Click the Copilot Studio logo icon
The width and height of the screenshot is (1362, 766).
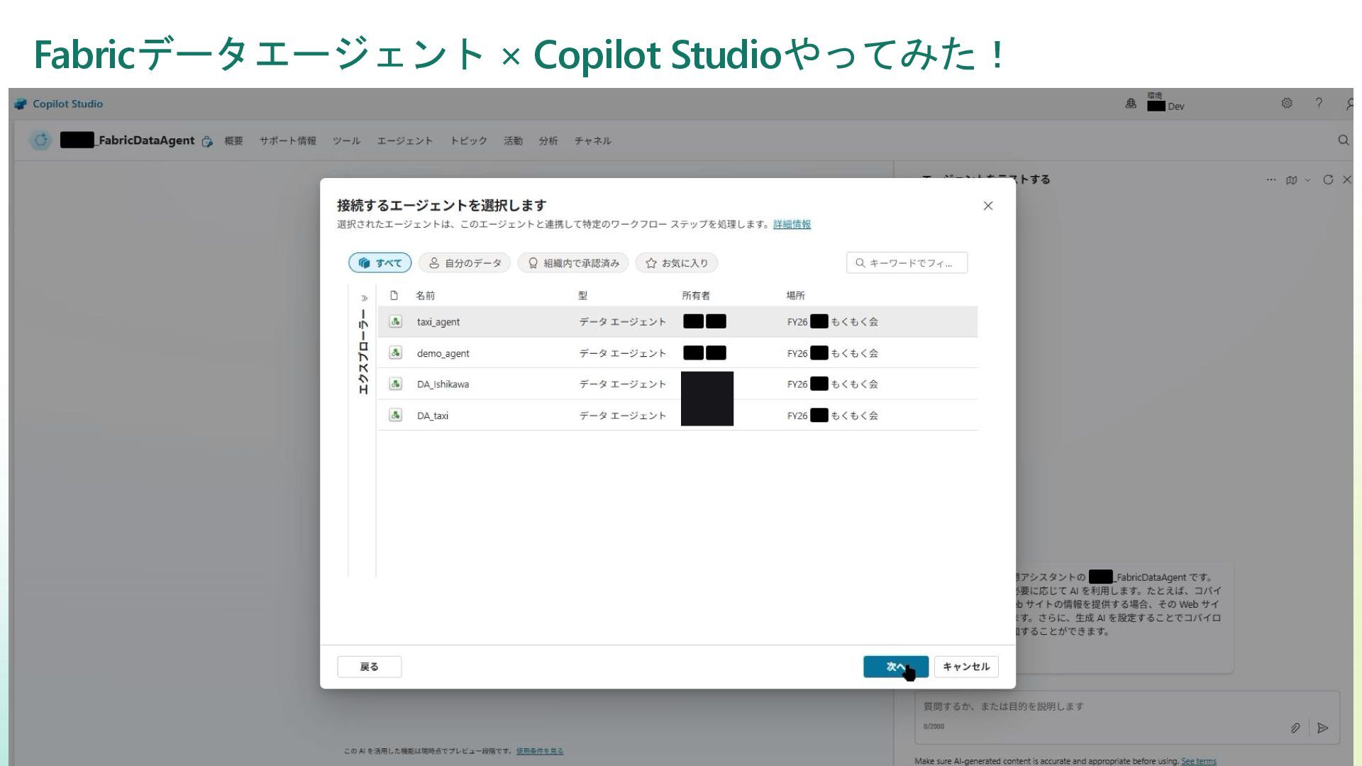tap(21, 104)
